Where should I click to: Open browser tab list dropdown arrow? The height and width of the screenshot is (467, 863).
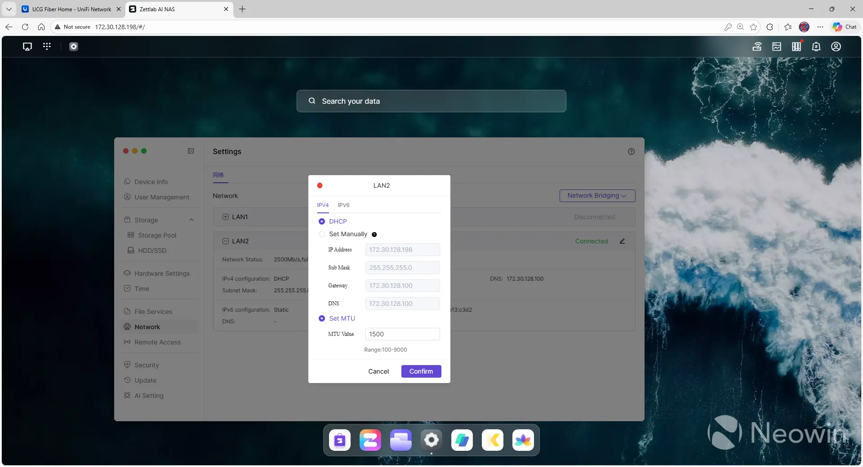coord(9,9)
